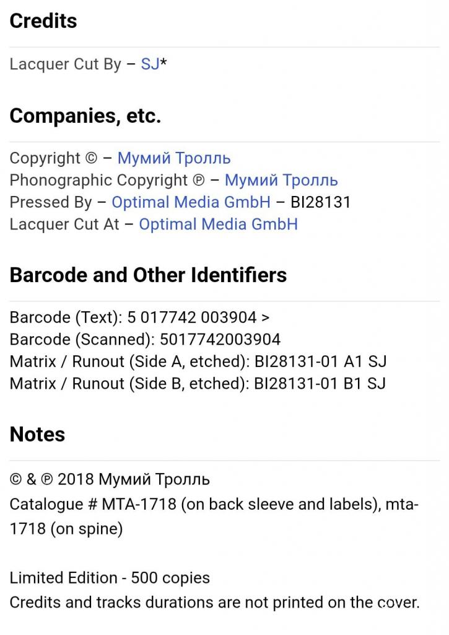Image resolution: width=449 pixels, height=635 pixels.
Task: Open Optimal Media GmbH link after Lacquer Cut At
Action: (219, 224)
